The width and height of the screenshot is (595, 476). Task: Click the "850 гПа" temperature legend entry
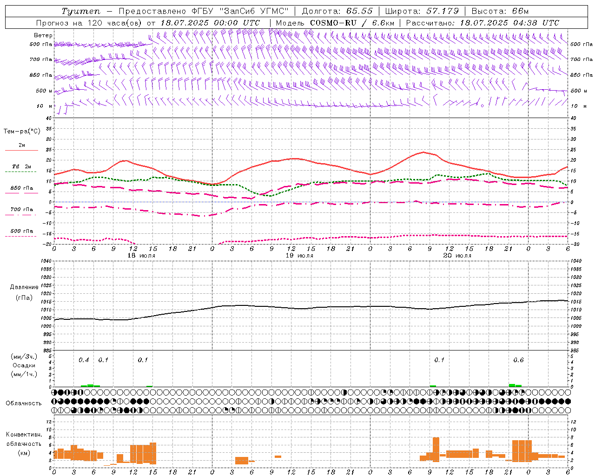click(22, 191)
